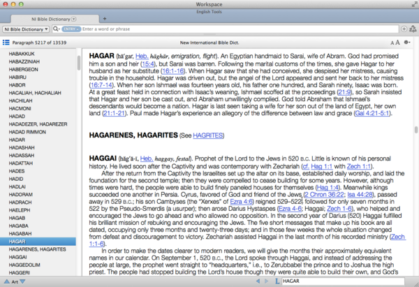Click the search magnifier icon
Viewport: 419px width, 287px height.
click(55, 30)
